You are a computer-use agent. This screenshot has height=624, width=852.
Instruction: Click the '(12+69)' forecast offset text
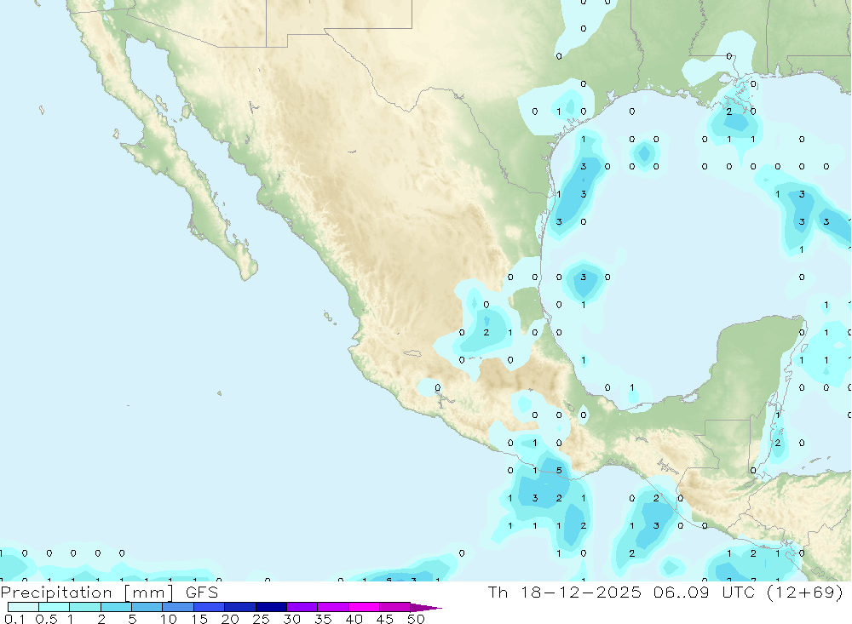pyautogui.click(x=805, y=592)
